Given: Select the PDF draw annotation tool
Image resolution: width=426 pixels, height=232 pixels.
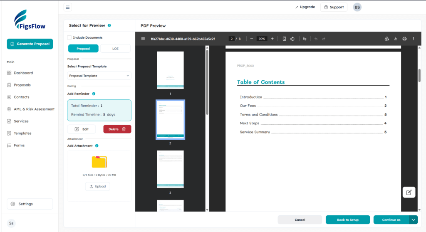Looking at the screenshot, I should (305, 39).
